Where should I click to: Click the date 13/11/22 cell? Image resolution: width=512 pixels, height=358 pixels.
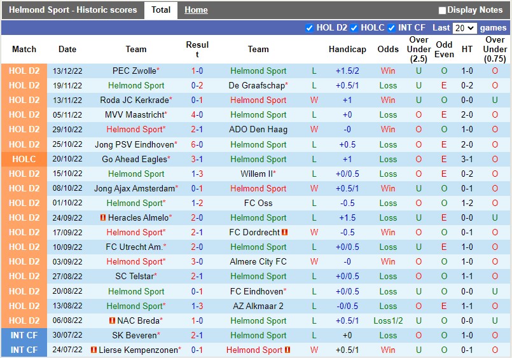[67, 100]
